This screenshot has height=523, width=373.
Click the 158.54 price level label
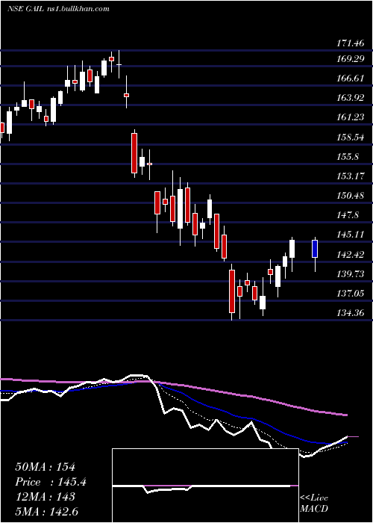pos(350,137)
